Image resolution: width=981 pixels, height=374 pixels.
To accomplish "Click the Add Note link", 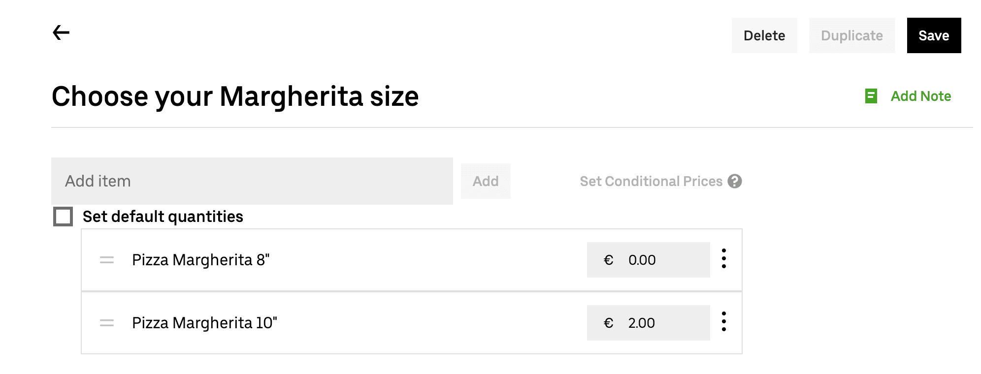I will coord(920,96).
